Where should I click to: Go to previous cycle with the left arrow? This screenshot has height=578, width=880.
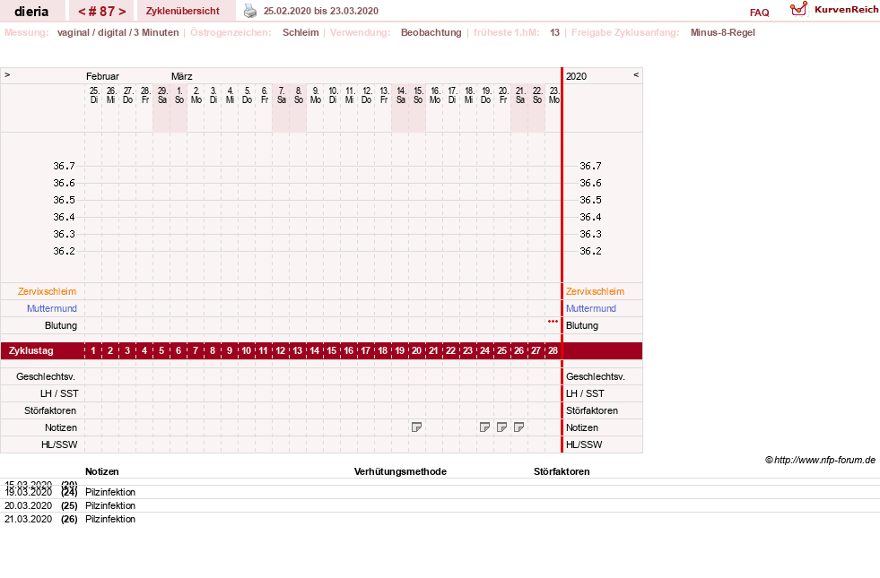click(x=82, y=12)
